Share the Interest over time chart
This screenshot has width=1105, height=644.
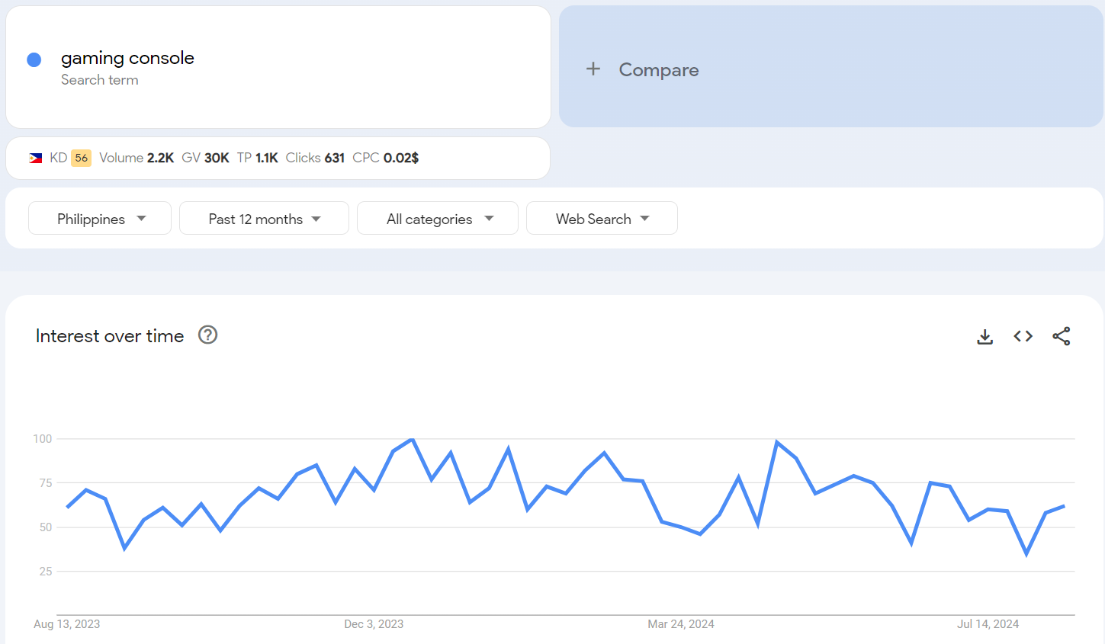1061,336
